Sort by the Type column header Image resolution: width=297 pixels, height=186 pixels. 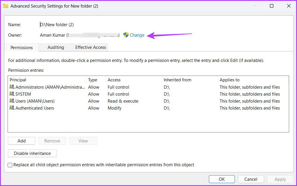point(96,80)
